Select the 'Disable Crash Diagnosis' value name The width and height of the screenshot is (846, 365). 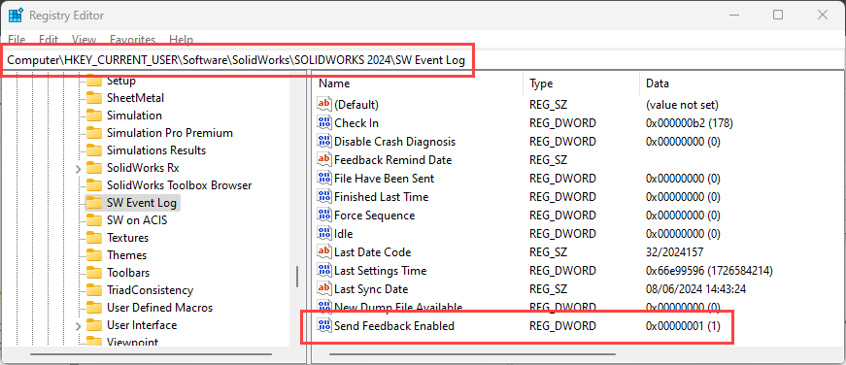coord(395,142)
